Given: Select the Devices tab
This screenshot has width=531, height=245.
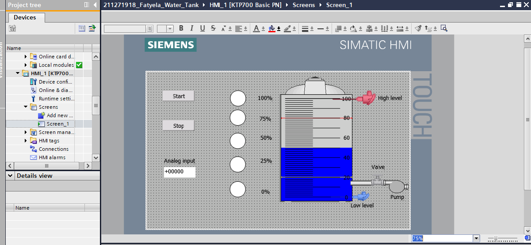Looking at the screenshot, I should pyautogui.click(x=25, y=17).
